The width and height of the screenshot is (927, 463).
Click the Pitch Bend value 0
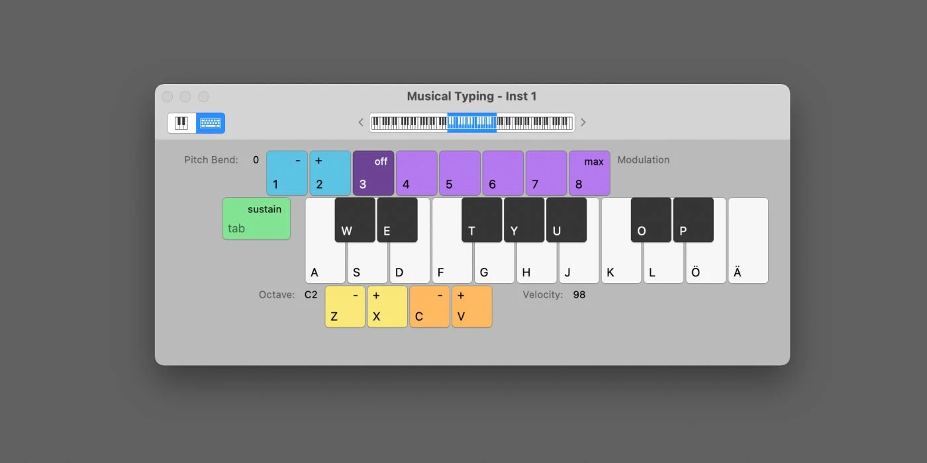256,159
